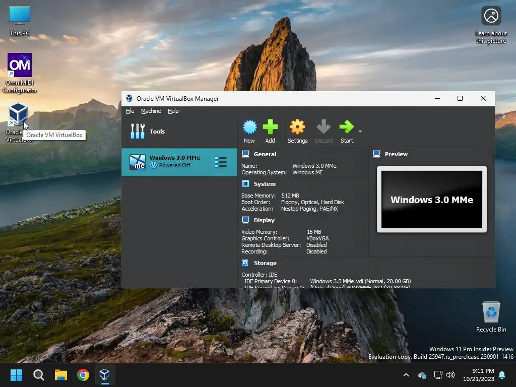Click the network tray icon
Viewport: 516px width, 387px height.
[438, 375]
